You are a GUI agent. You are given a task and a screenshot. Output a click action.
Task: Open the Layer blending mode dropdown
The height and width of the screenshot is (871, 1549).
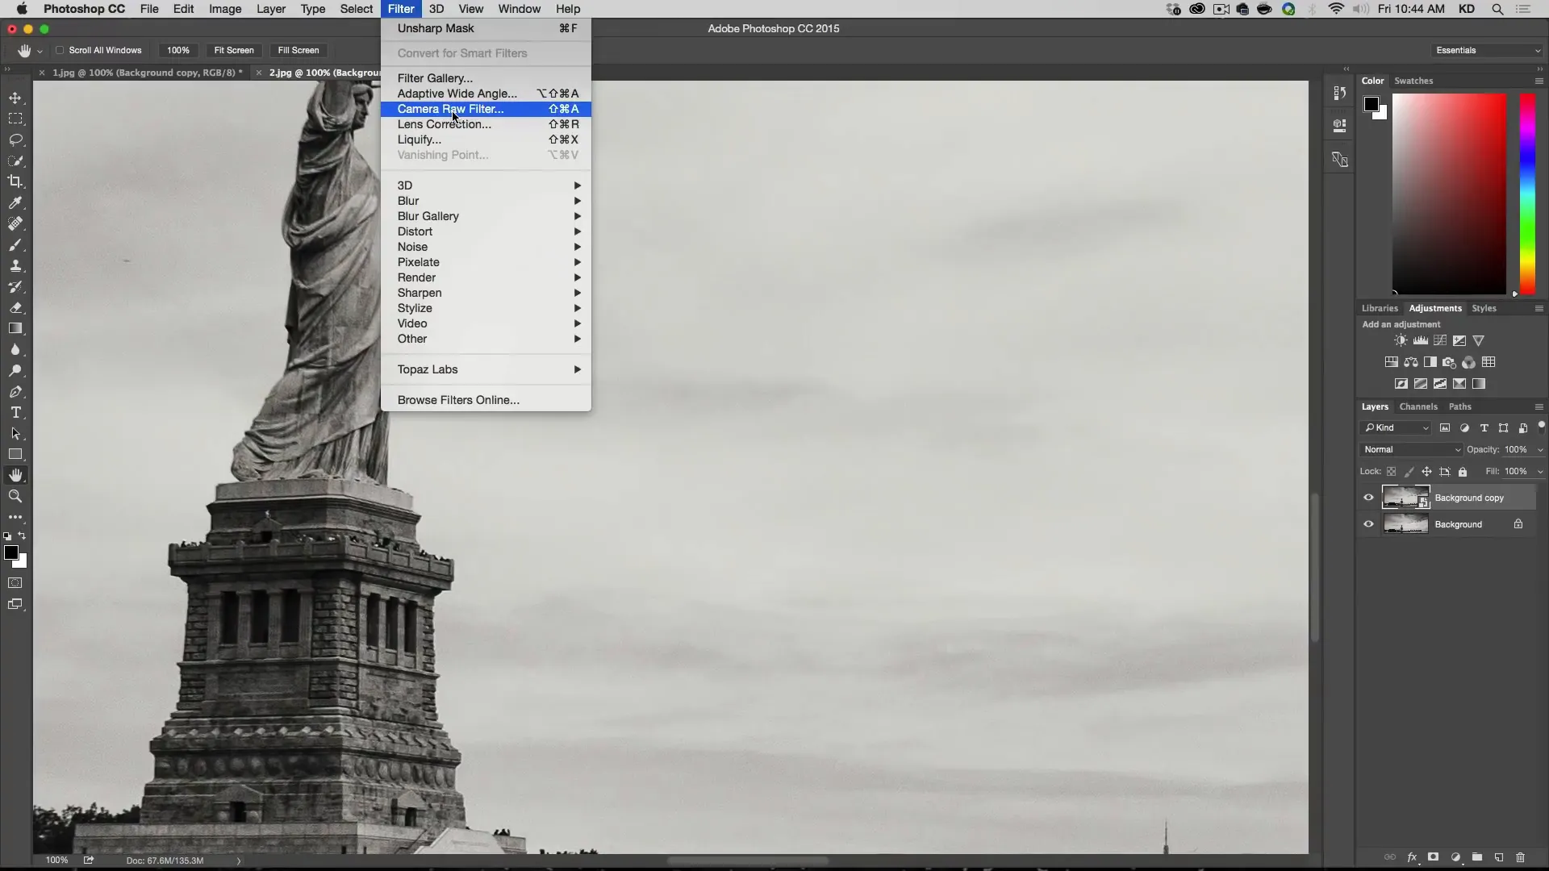pyautogui.click(x=1409, y=448)
